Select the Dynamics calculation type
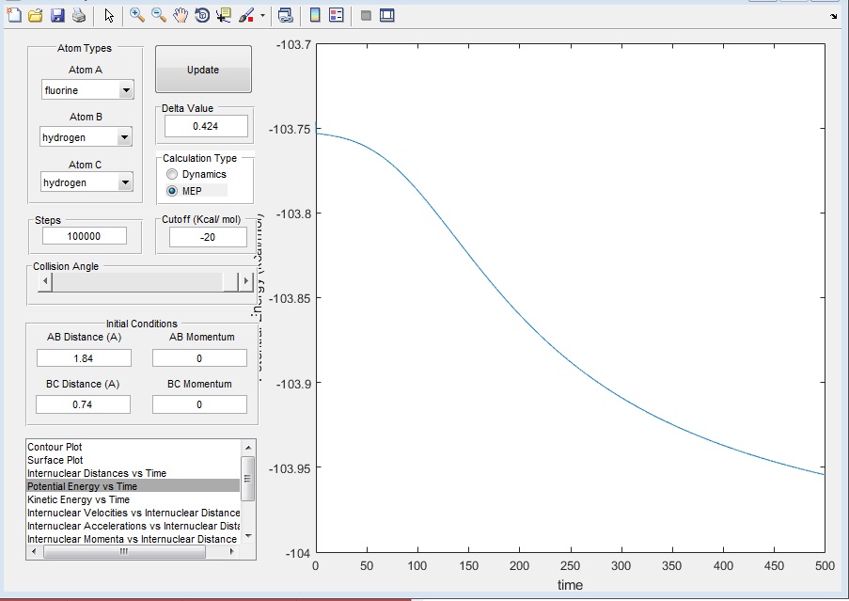The height and width of the screenshot is (601, 849). point(172,174)
